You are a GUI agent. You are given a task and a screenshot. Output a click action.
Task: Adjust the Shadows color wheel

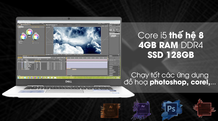pos(23,37)
